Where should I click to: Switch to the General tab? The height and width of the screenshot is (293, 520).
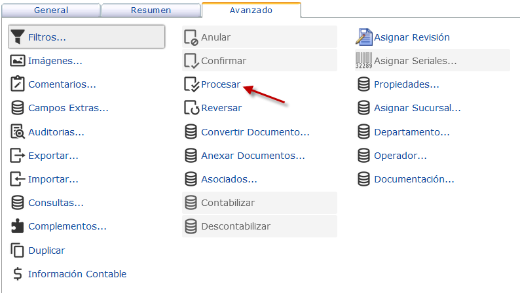[50, 10]
